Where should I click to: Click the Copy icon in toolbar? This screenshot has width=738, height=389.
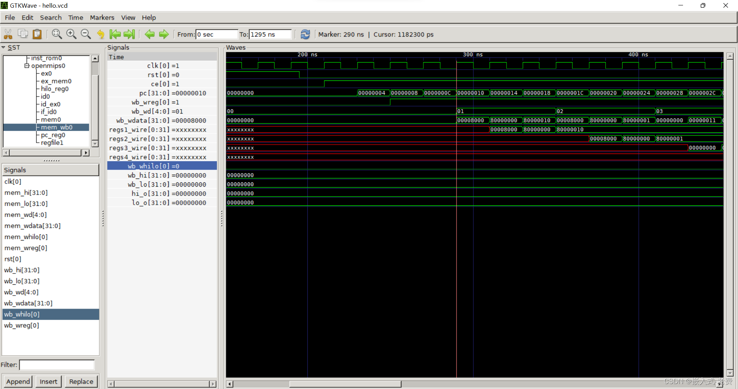(23, 34)
